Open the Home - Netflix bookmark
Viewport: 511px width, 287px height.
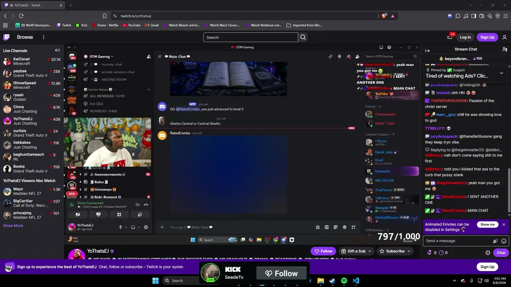105,25
